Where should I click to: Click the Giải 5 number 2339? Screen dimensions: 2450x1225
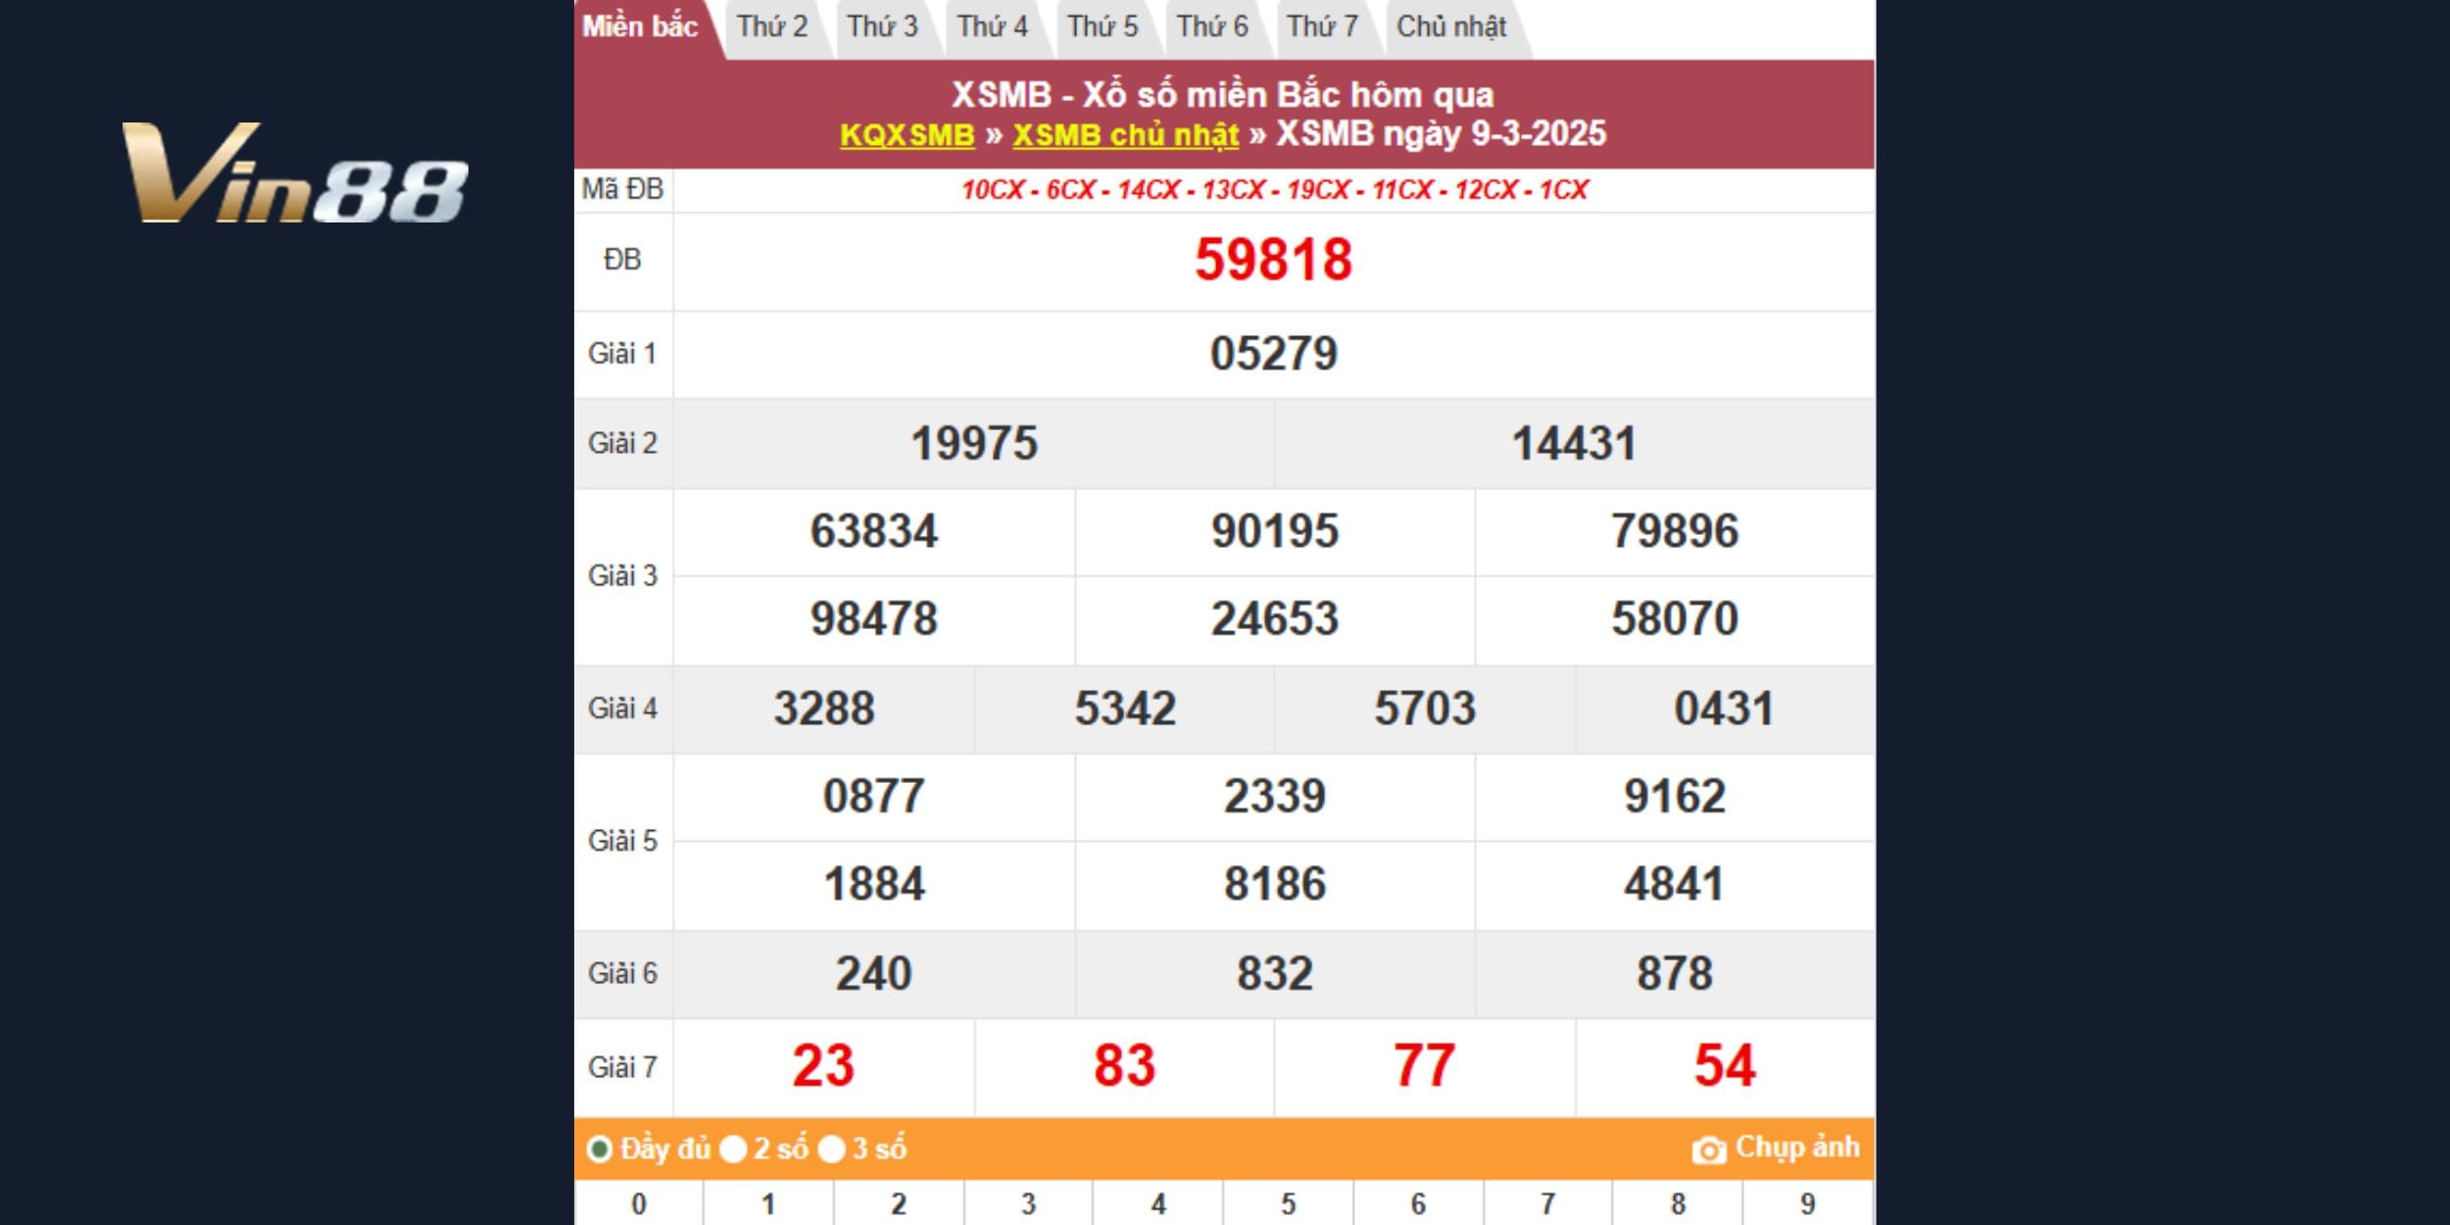click(x=1274, y=797)
